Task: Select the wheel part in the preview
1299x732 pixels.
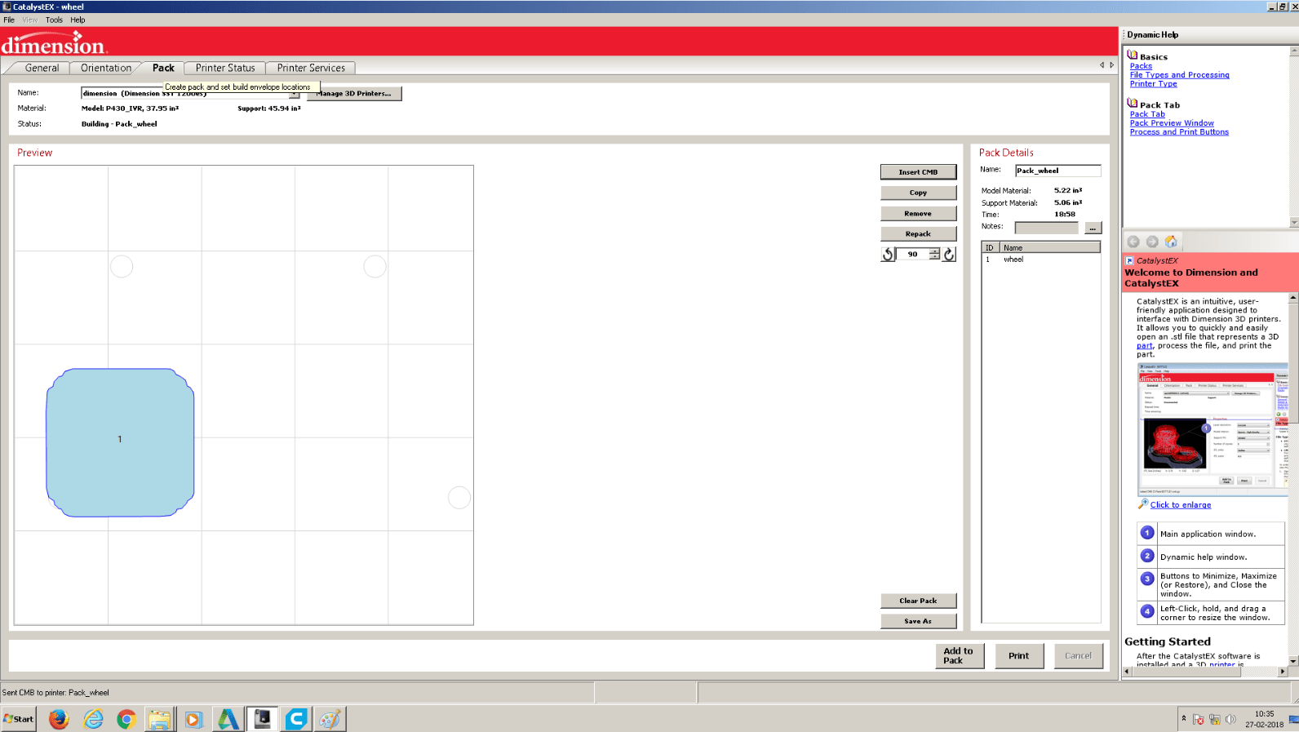Action: click(120, 442)
